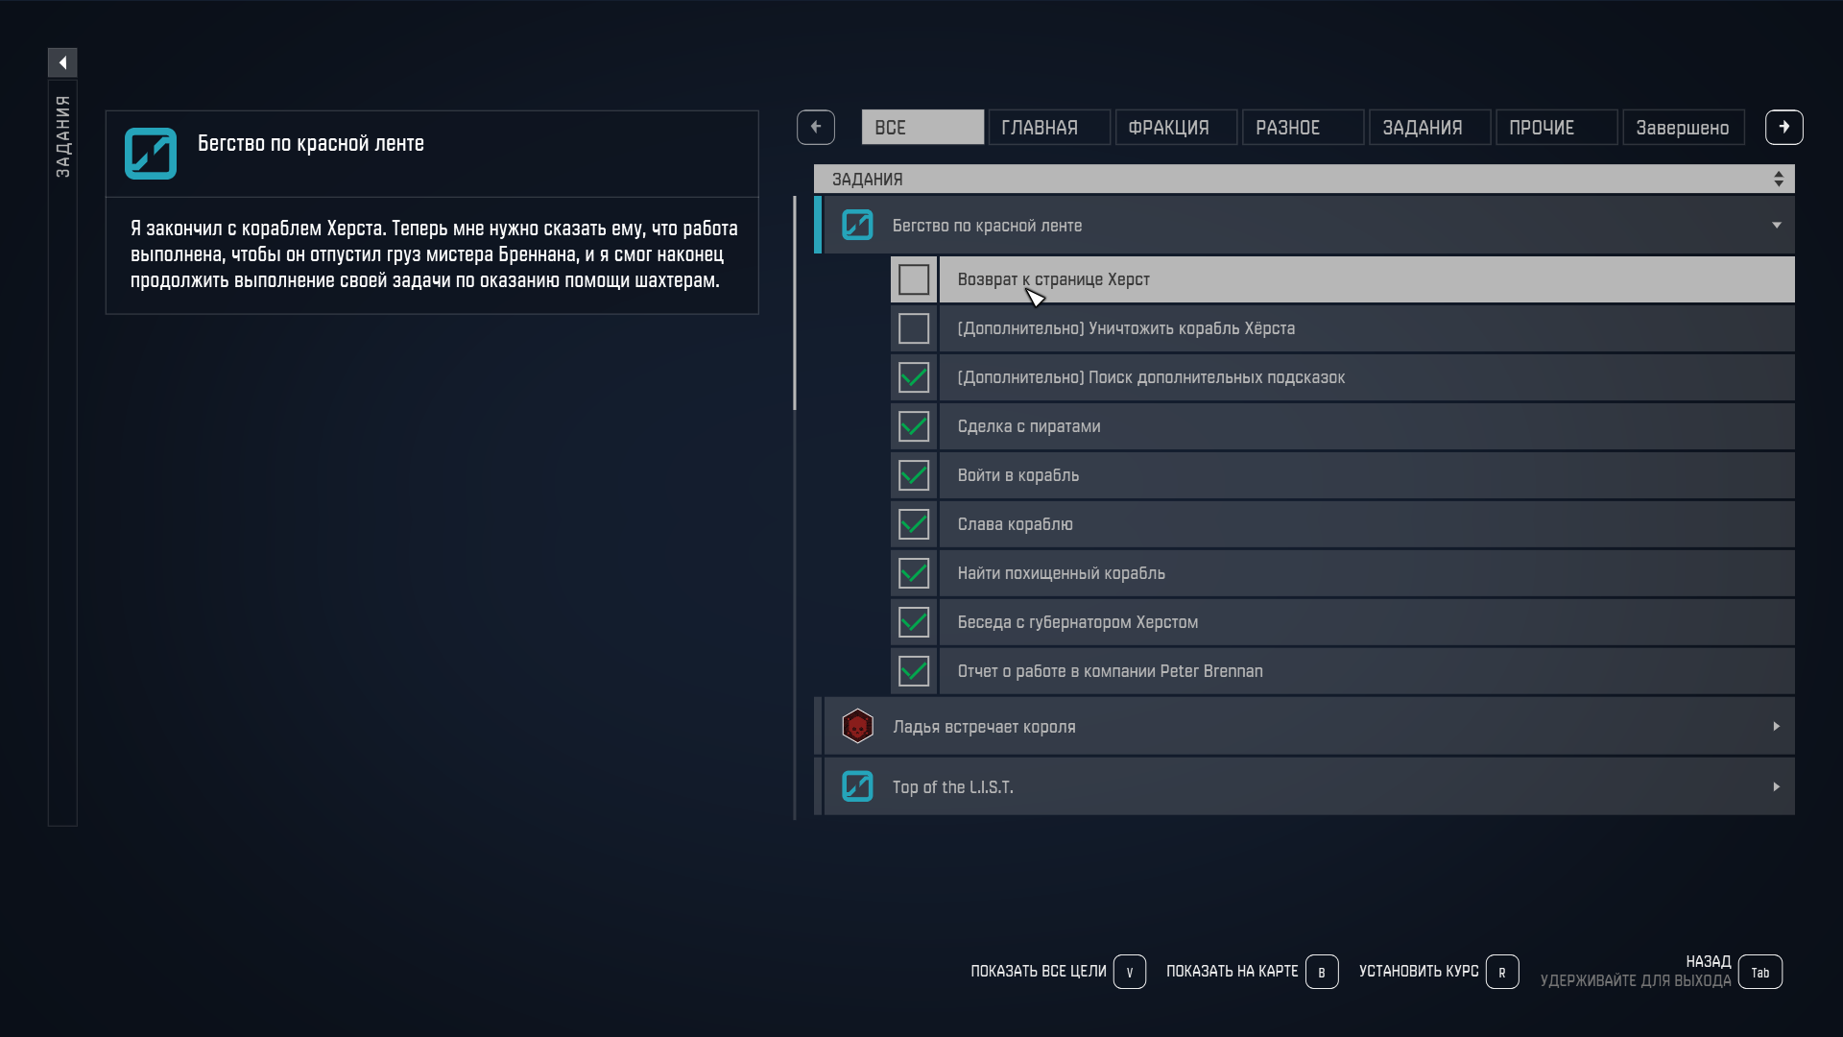Click the right-arrow tab navigation button

(1783, 127)
